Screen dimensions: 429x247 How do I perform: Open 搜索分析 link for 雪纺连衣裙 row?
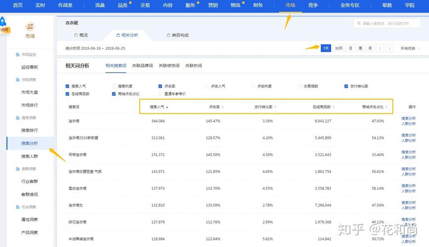(408, 186)
